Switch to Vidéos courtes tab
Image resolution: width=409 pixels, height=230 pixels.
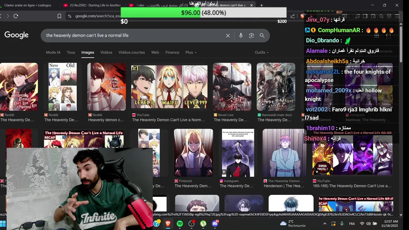coord(132,52)
